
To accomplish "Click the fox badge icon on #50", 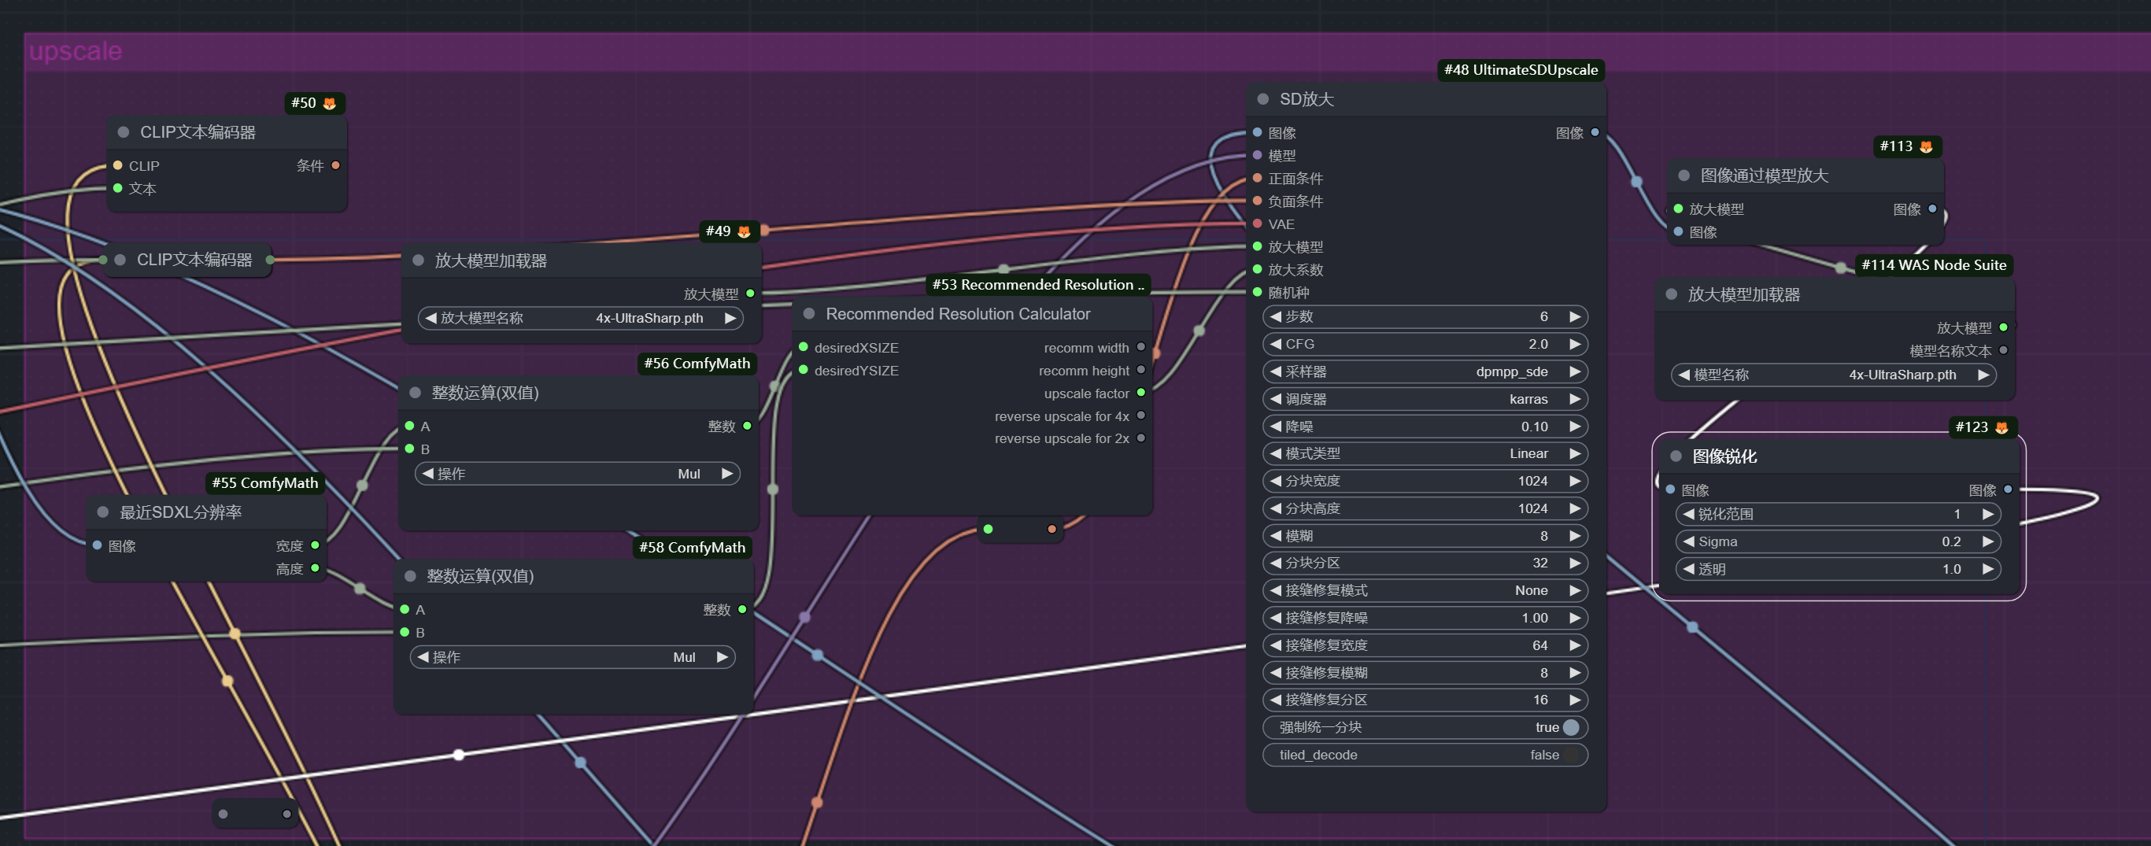I will pyautogui.click(x=329, y=103).
